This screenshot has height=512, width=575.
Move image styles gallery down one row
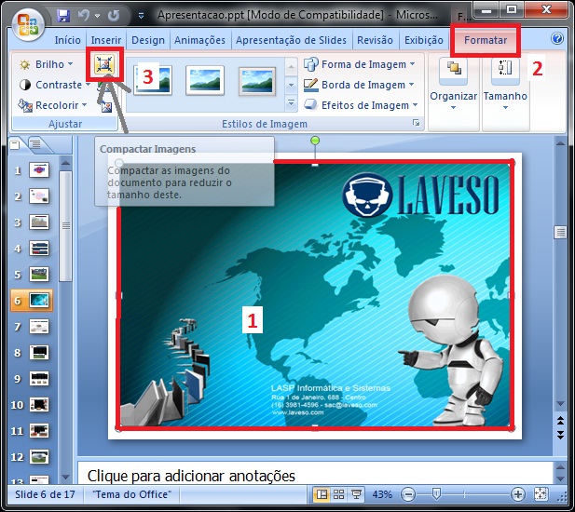coord(291,86)
